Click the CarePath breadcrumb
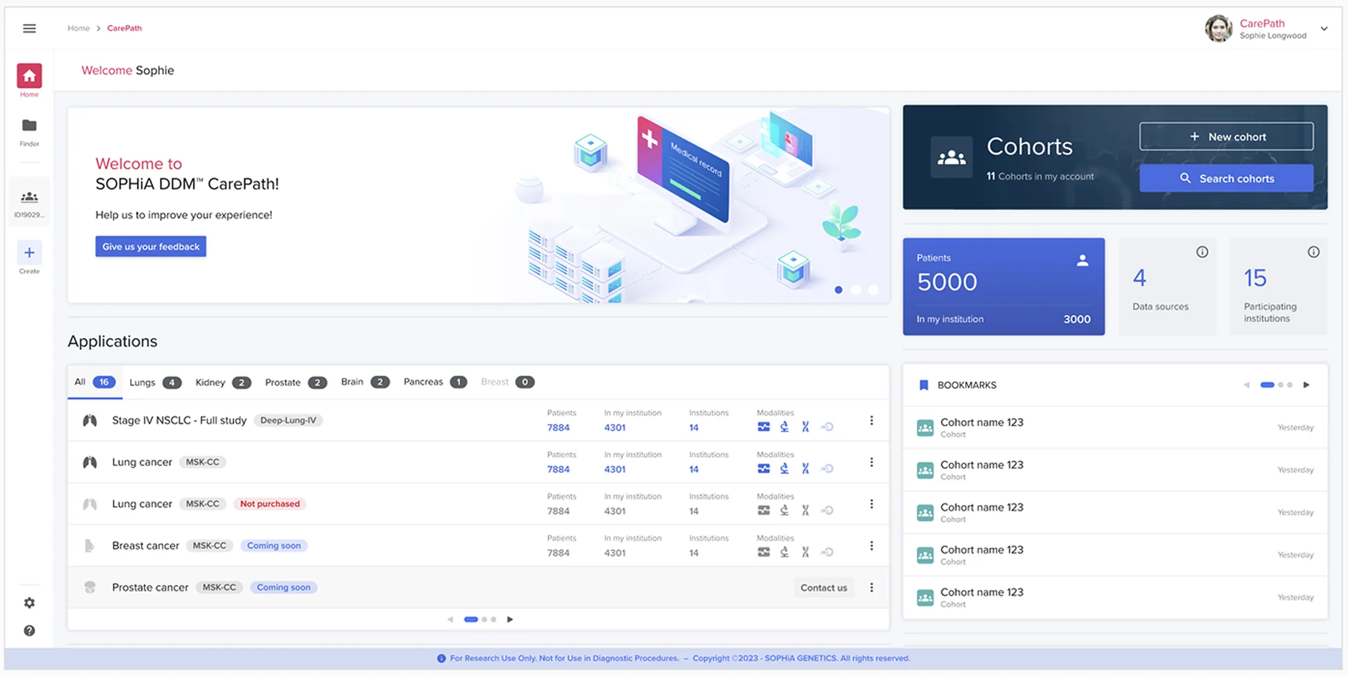This screenshot has height=677, width=1348. [124, 28]
